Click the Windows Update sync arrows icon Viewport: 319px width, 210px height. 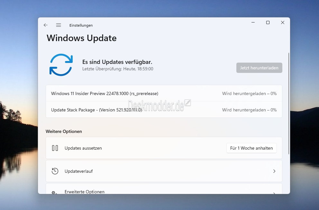pyautogui.click(x=61, y=65)
